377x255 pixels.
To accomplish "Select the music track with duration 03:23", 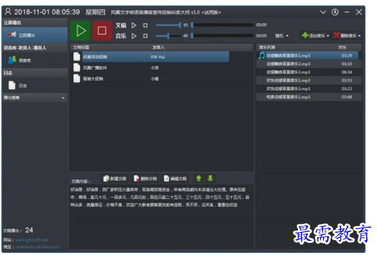I will coord(309,89).
